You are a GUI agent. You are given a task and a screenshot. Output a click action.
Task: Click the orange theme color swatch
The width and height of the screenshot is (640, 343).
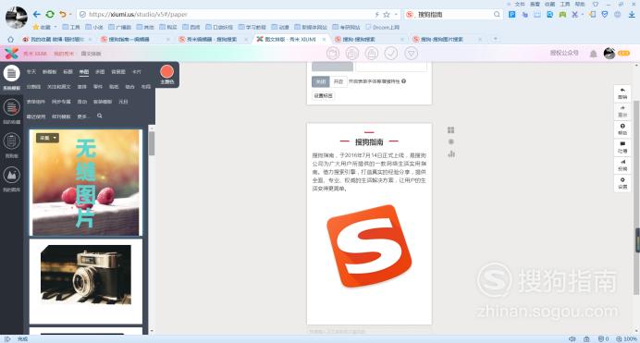click(x=167, y=71)
